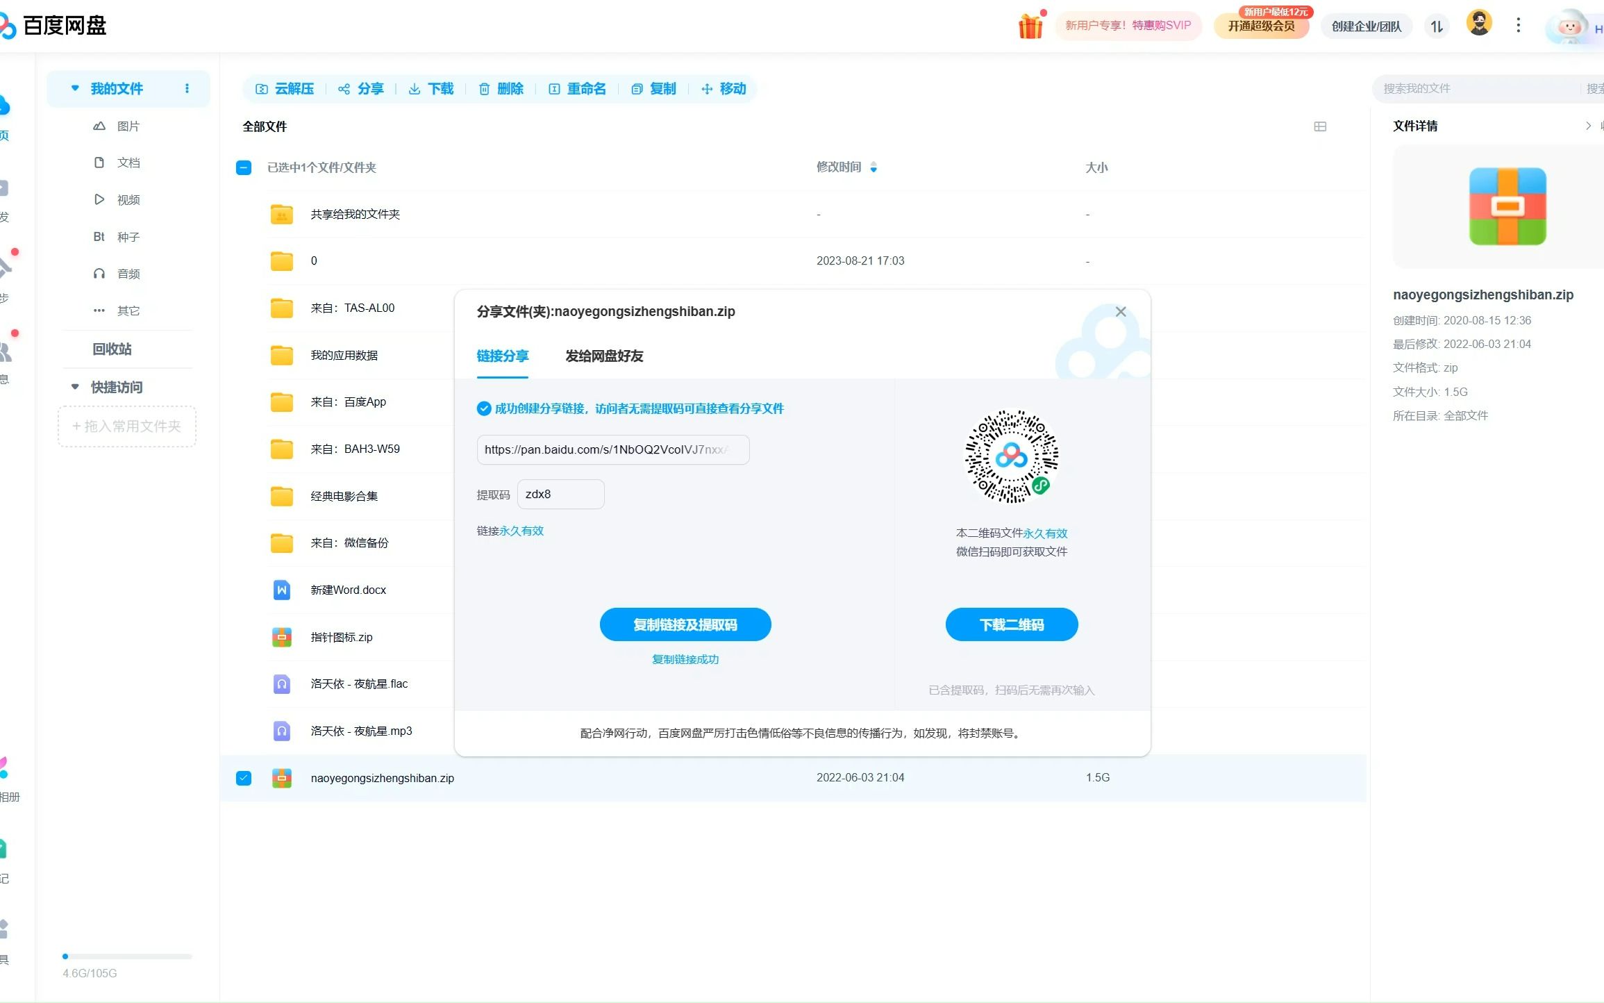Screen dimensions: 1604x1003
Task: Switch to Link Share tab
Action: click(x=503, y=356)
